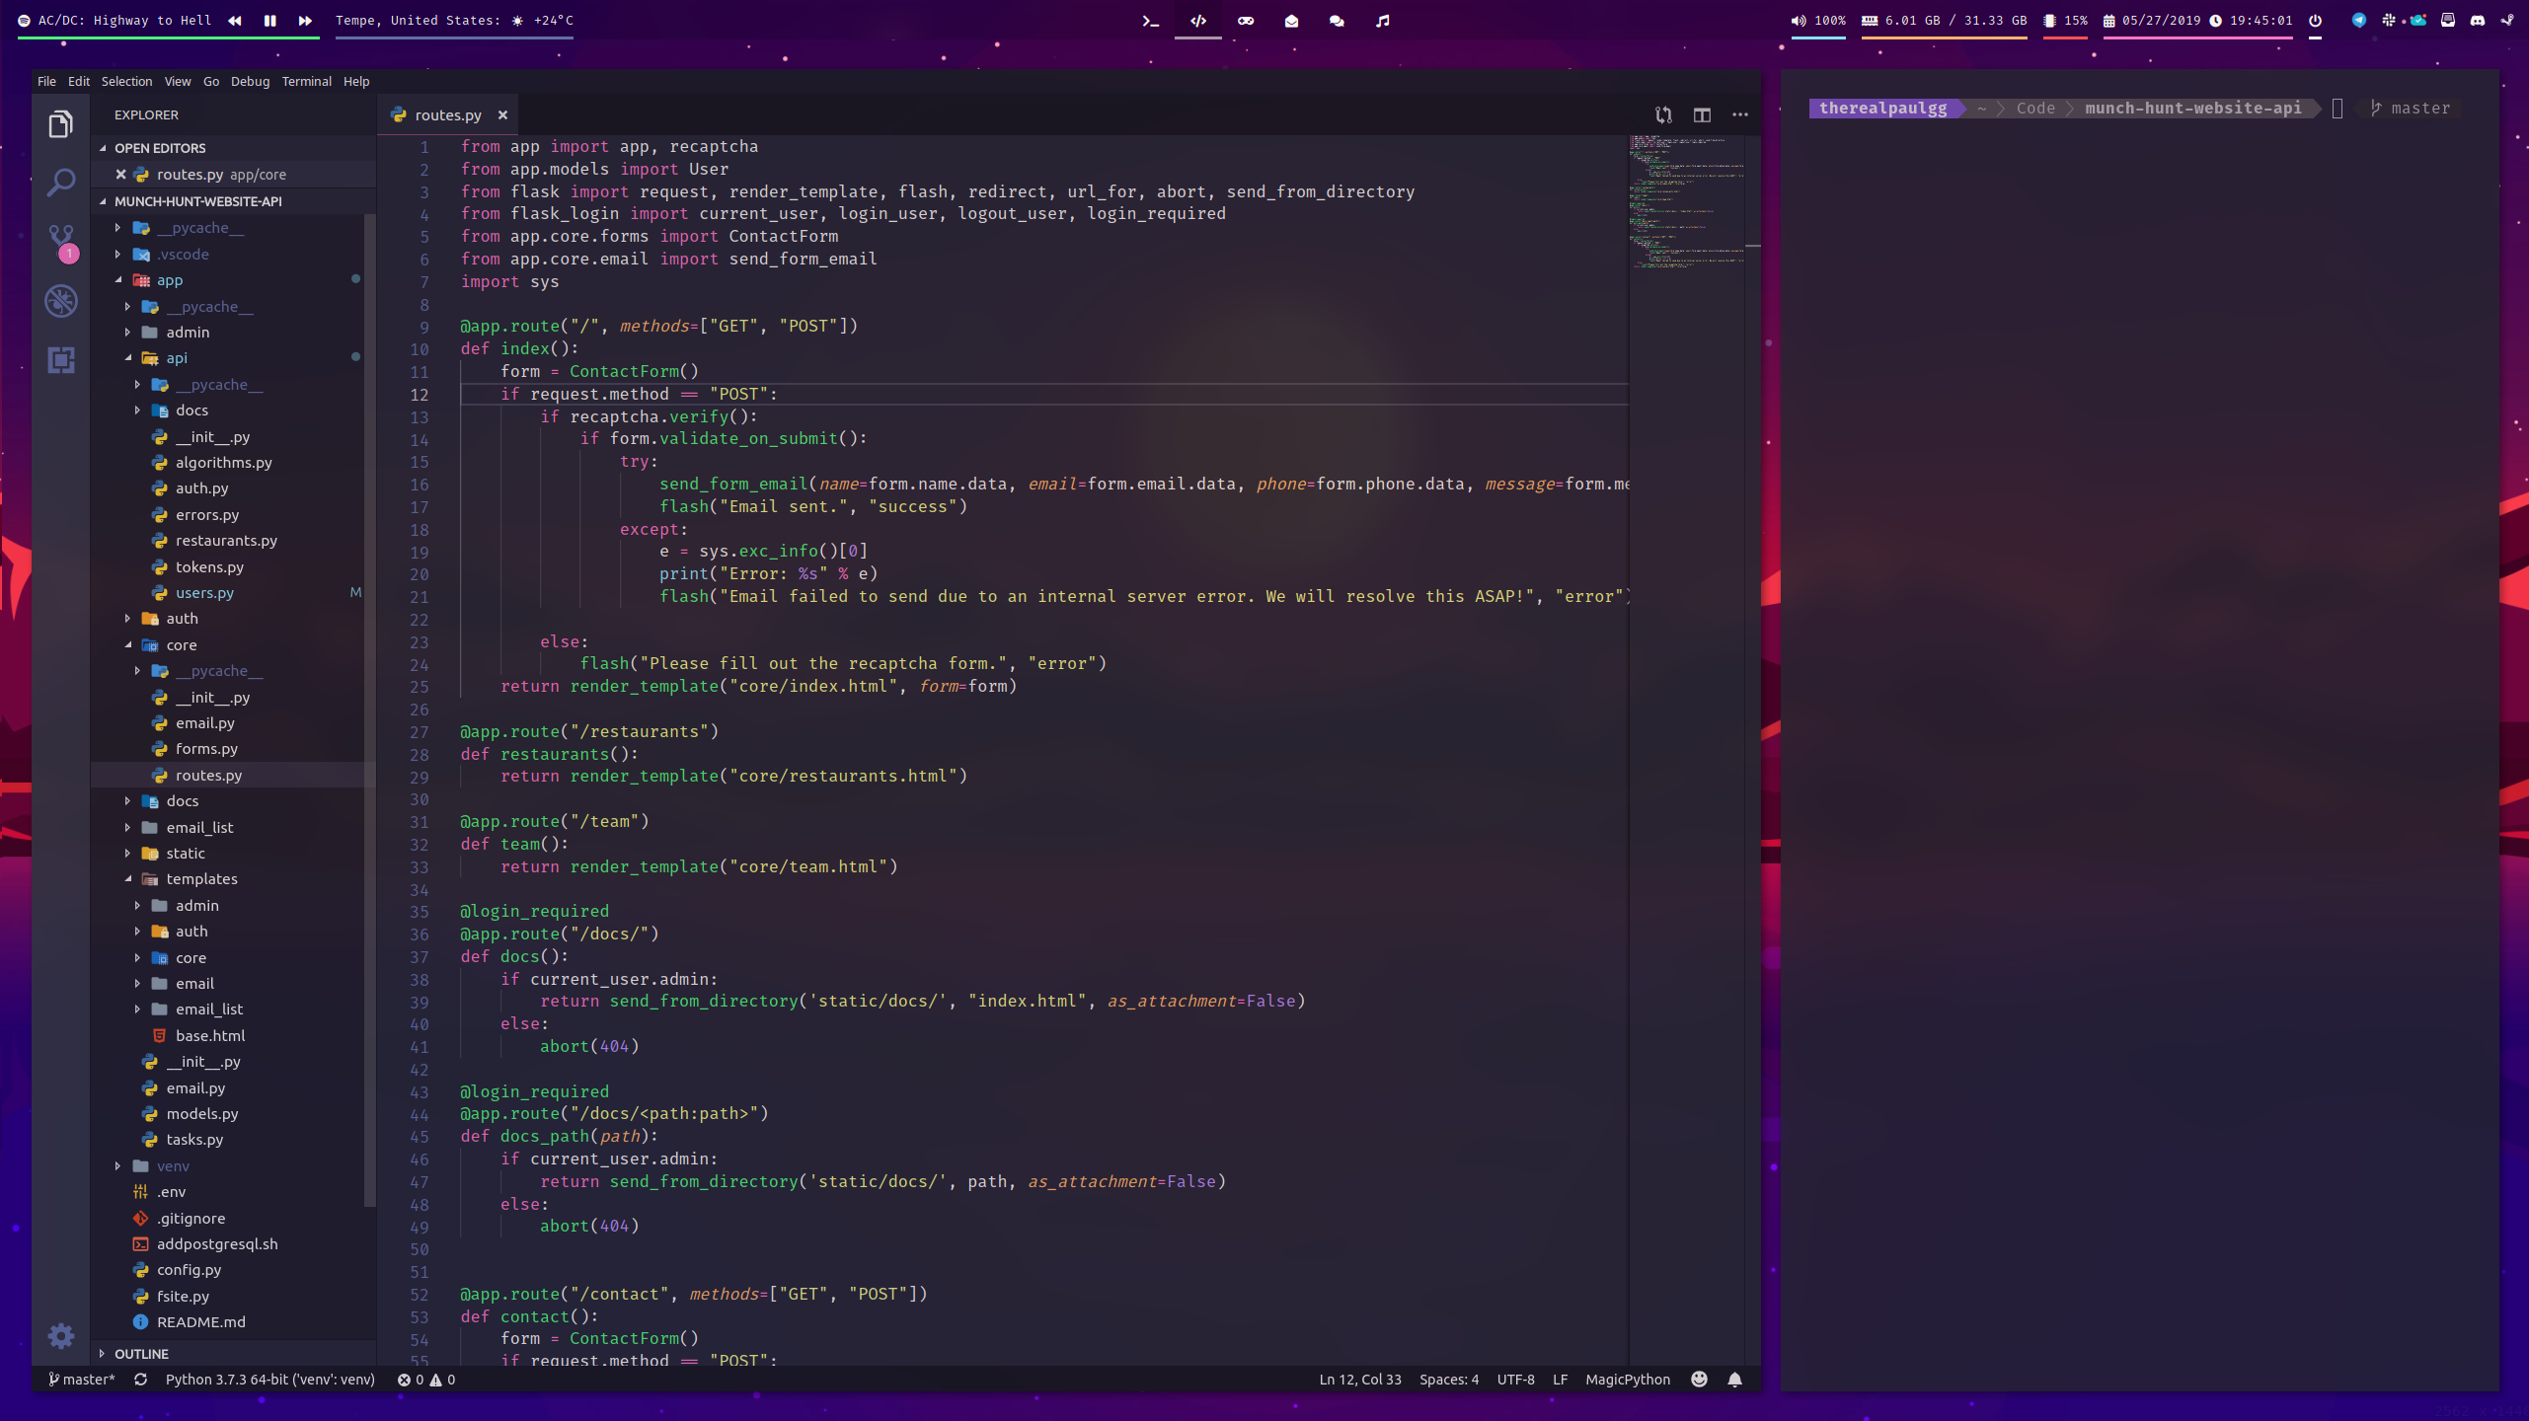
Task: Switch to the terminal workspace icon
Action: click(1150, 21)
